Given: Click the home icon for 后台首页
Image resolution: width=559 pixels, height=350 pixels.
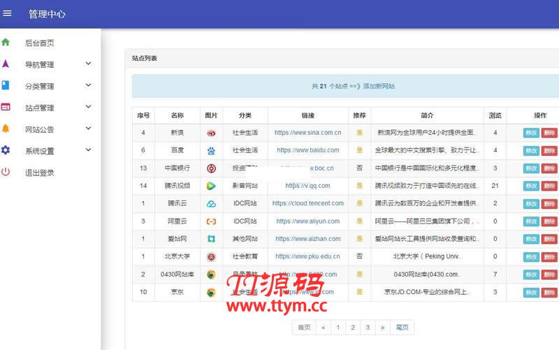Looking at the screenshot, I should tap(6, 43).
